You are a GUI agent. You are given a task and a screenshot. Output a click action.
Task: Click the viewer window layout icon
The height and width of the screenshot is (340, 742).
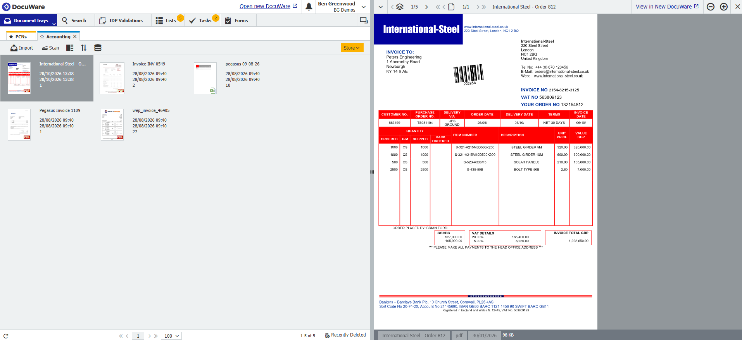click(x=364, y=21)
